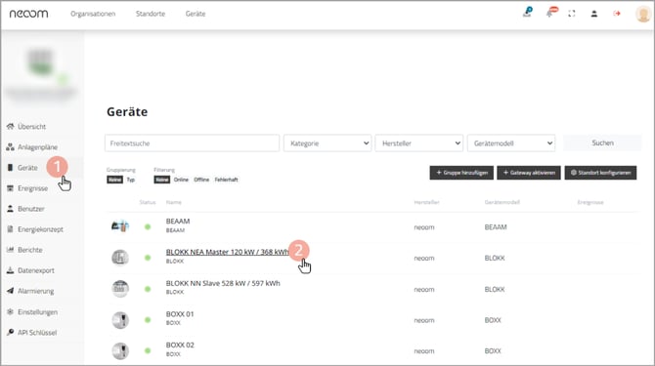The image size is (655, 366).
Task: Open BLOKK NN Slave 528 kW link
Action: pos(223,283)
